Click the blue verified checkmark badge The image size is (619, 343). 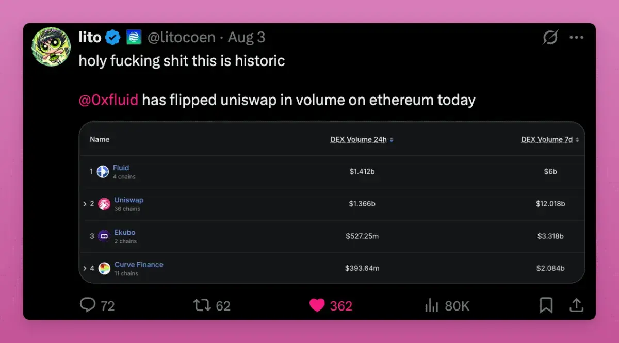113,37
